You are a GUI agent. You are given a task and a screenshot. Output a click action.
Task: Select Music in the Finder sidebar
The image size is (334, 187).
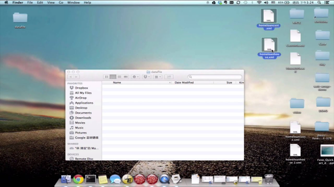[x=79, y=128]
